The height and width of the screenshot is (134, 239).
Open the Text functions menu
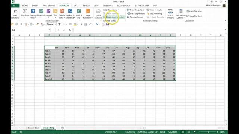(55, 13)
